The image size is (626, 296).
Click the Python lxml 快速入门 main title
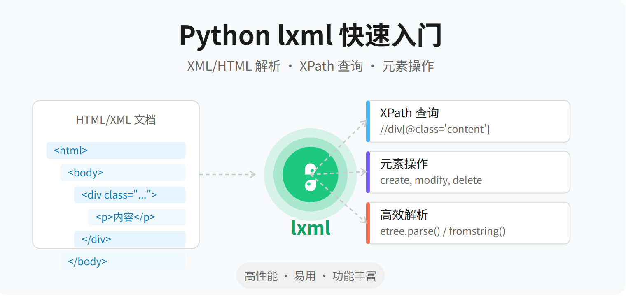point(311,35)
